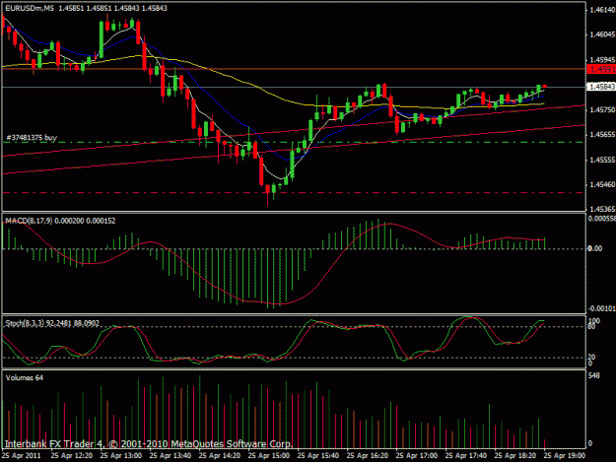The image size is (616, 462).
Task: Click time axis label 25 Apr 14:20
Action: click(x=219, y=456)
